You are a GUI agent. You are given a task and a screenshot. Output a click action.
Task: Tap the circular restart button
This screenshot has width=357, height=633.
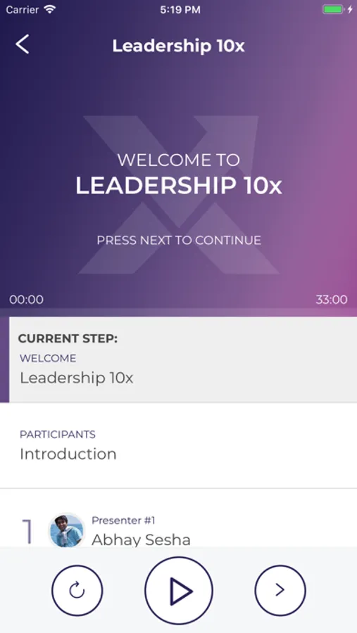point(77,591)
